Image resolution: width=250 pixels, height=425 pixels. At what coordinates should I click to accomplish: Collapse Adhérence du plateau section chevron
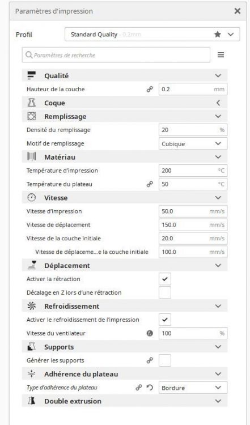tap(218, 374)
